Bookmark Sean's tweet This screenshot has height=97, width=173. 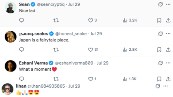(x=159, y=21)
